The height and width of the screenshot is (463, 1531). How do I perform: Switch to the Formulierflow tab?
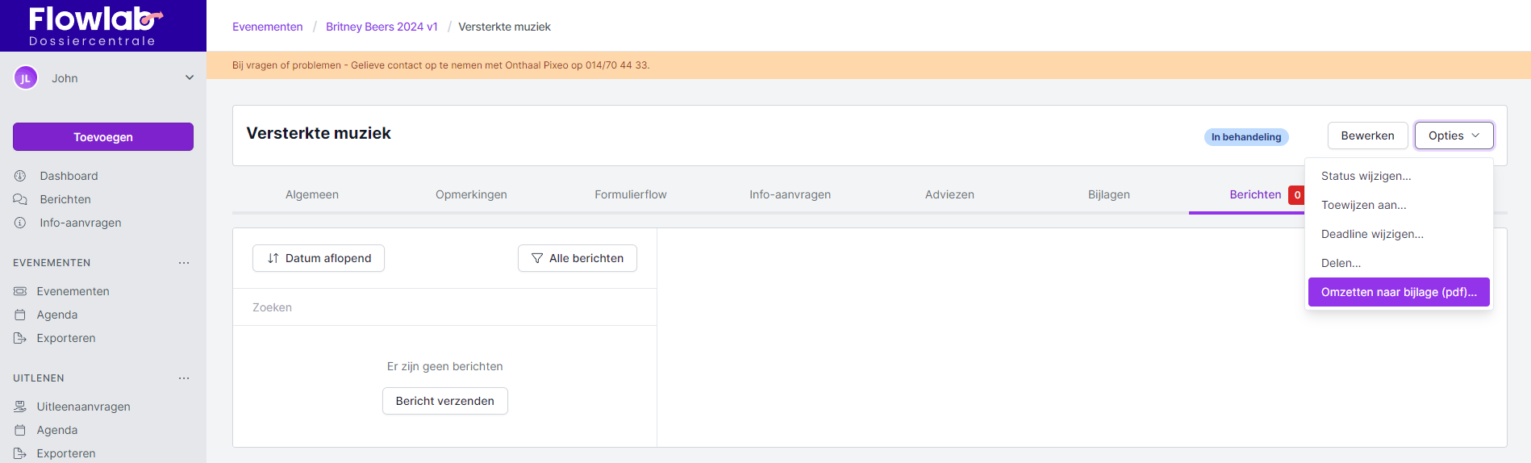631,194
